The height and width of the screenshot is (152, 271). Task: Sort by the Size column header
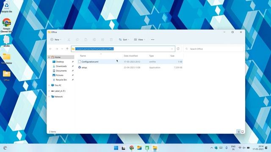[172, 56]
